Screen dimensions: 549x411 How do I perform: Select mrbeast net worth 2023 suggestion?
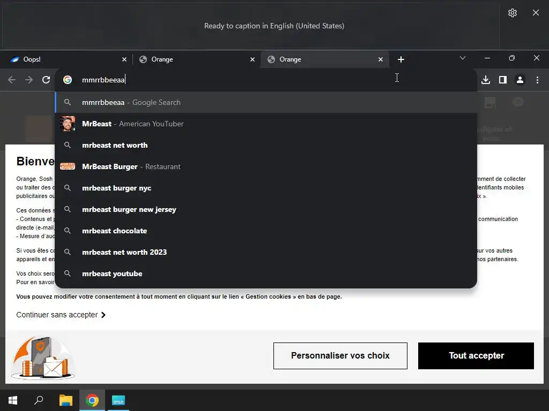266,252
